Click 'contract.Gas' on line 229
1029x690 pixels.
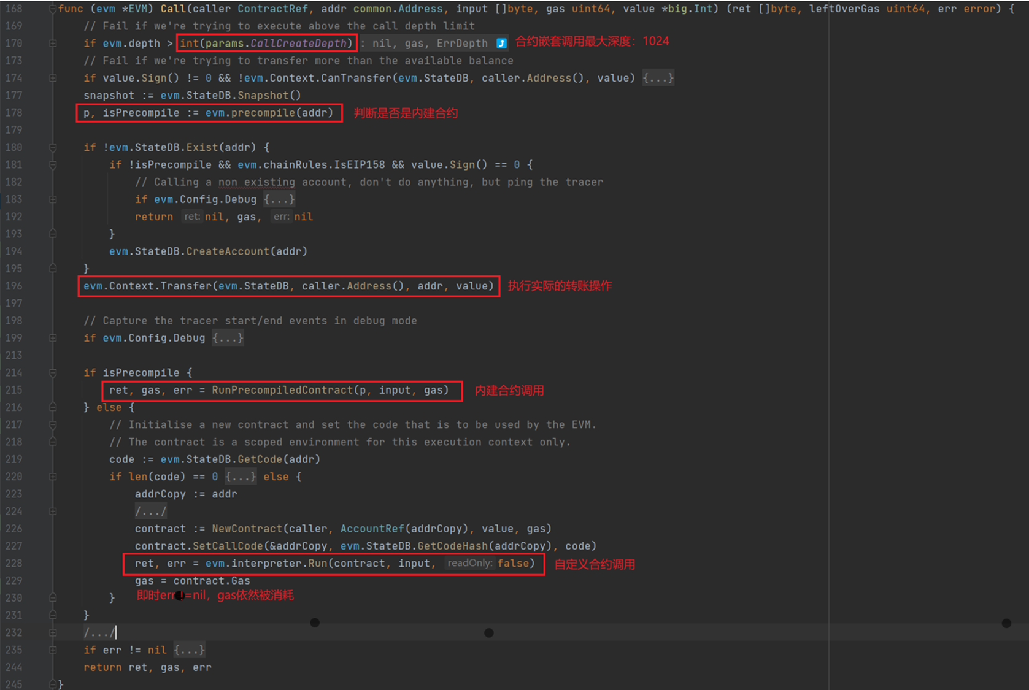[212, 581]
